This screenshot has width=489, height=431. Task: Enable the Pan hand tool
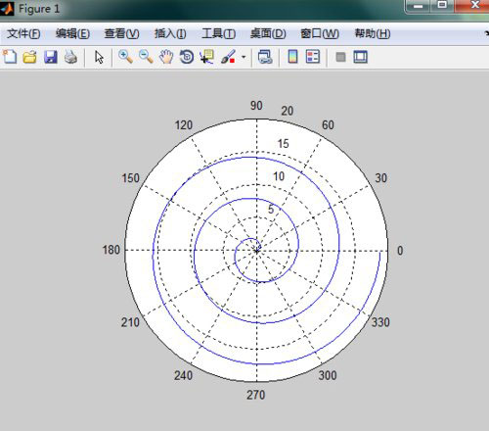[x=166, y=57]
